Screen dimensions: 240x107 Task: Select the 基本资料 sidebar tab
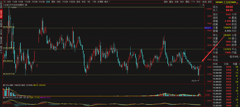click(1, 41)
